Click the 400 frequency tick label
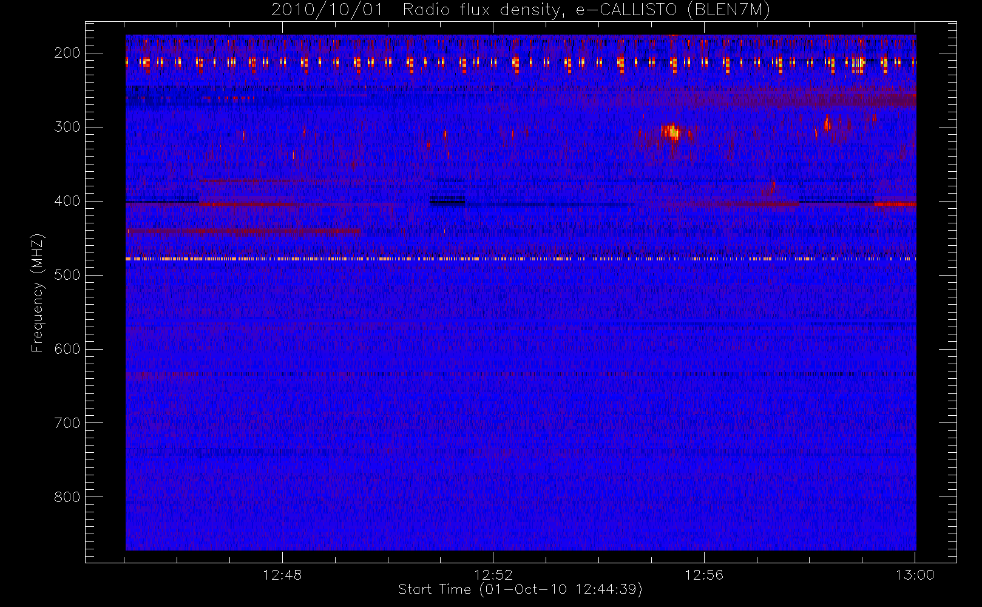This screenshot has width=982, height=607. pos(67,201)
